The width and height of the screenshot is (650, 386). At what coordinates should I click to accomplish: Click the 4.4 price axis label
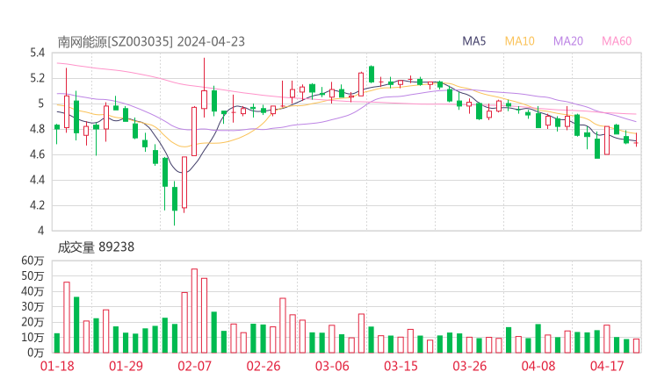(37, 180)
